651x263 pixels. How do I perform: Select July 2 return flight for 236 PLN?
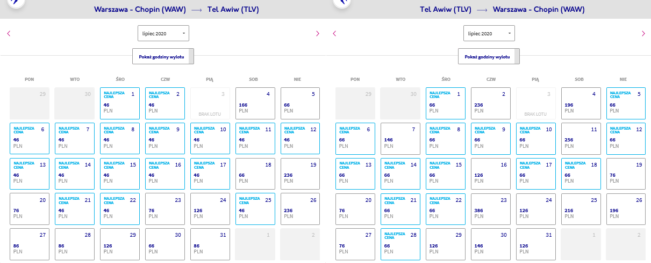click(x=490, y=103)
